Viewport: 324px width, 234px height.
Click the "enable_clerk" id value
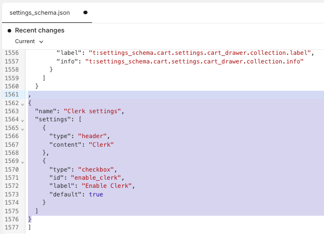pos(96,178)
